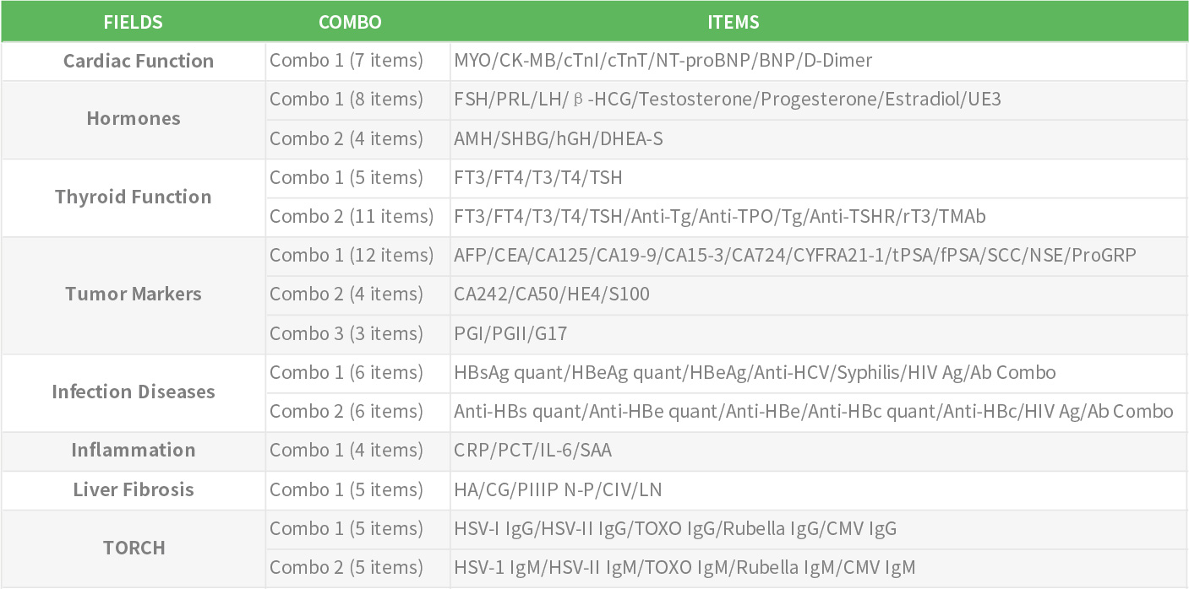This screenshot has width=1189, height=589.
Task: Click the FIELDS column header
Action: pyautogui.click(x=133, y=22)
